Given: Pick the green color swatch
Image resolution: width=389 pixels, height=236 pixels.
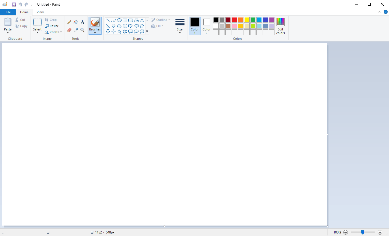Looking at the screenshot, I should click(x=253, y=20).
